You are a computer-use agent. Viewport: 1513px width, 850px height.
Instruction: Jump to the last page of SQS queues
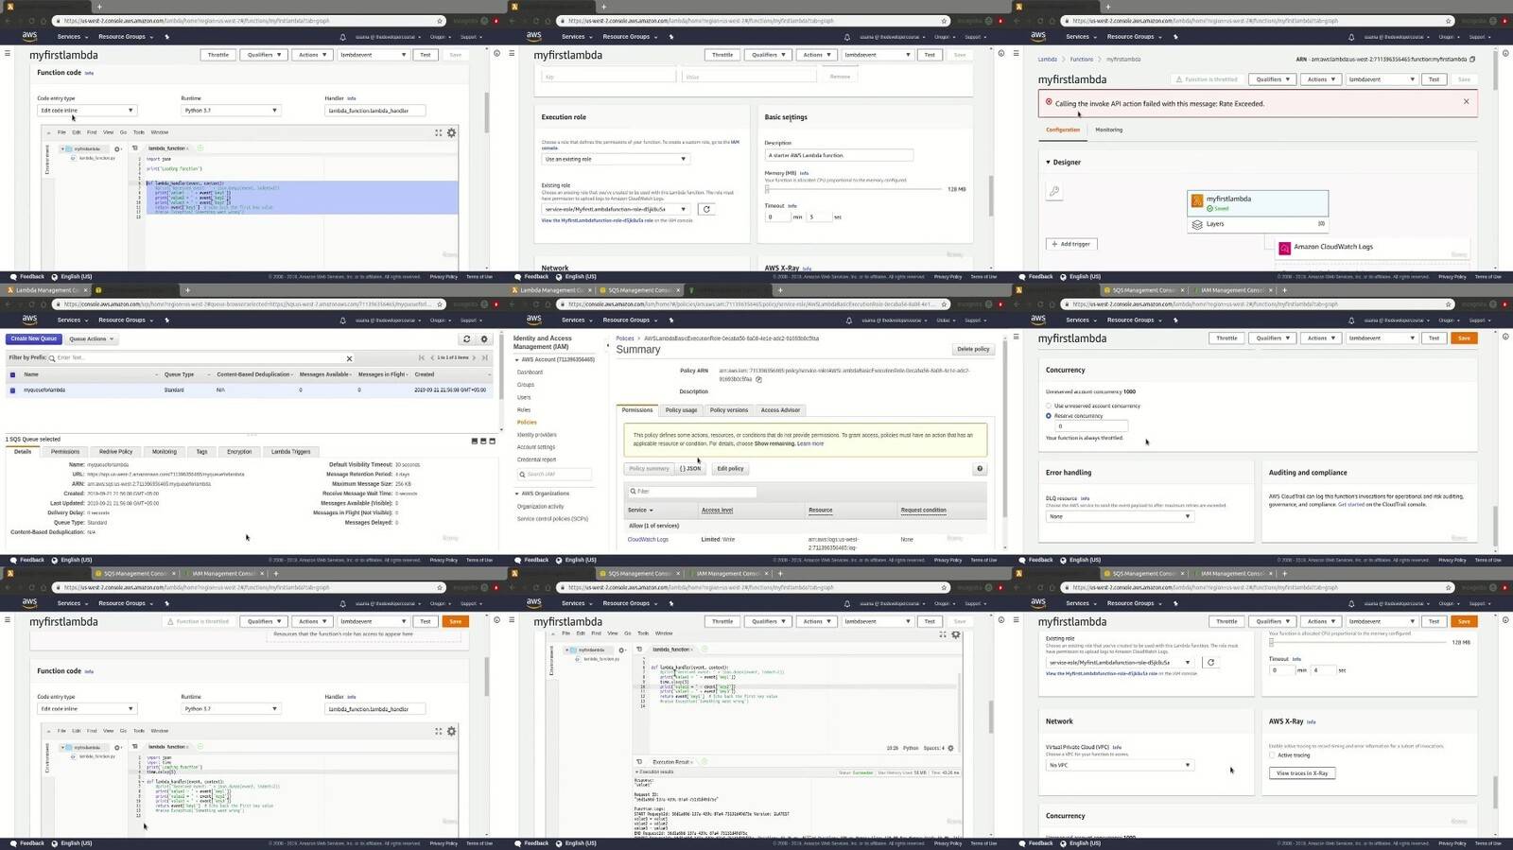tap(485, 357)
